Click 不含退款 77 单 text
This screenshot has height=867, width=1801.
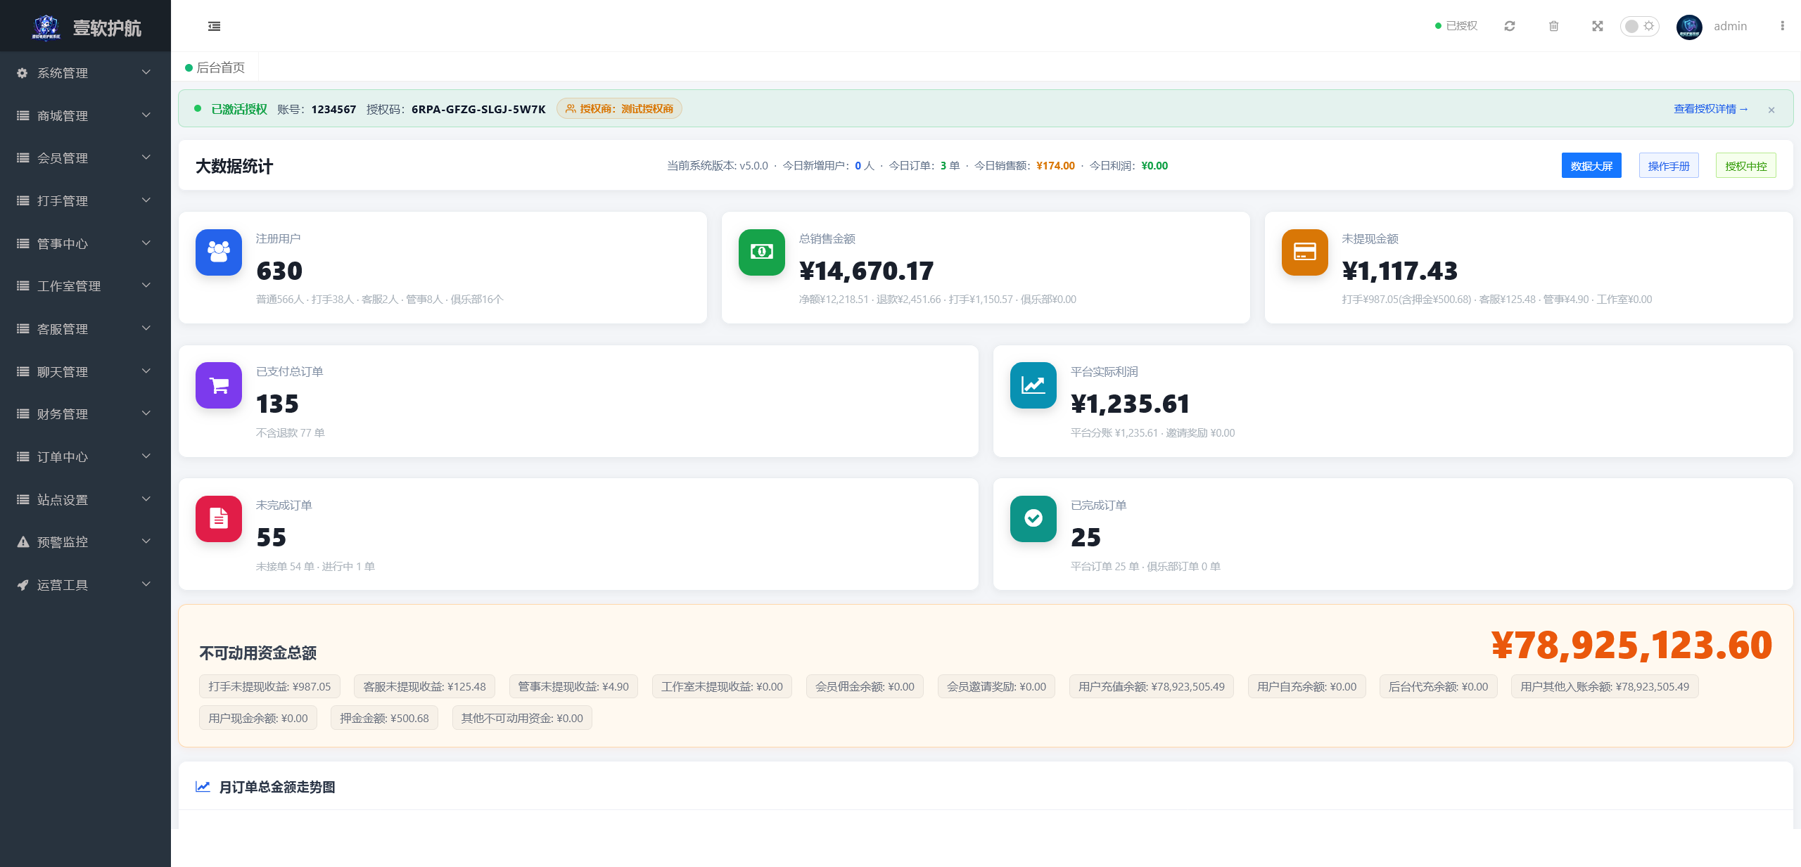tap(291, 433)
